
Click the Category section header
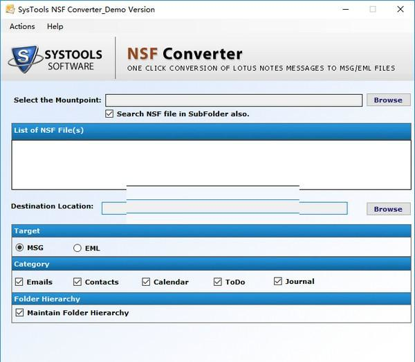pos(211,264)
